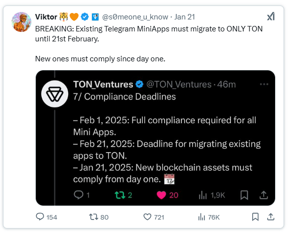Like Viktor's tweet with 721 likes
The image size is (289, 235).
(x=147, y=217)
